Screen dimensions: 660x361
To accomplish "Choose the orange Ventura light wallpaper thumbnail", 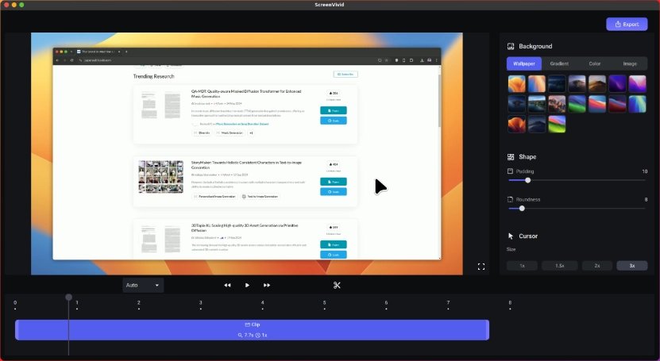I will pyautogui.click(x=516, y=83).
